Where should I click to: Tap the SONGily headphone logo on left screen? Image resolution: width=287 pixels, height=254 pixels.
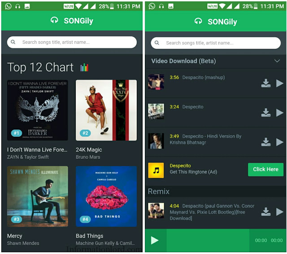(x=54, y=20)
